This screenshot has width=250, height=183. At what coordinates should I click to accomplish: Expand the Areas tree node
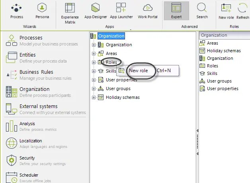pyautogui.click(x=94, y=54)
